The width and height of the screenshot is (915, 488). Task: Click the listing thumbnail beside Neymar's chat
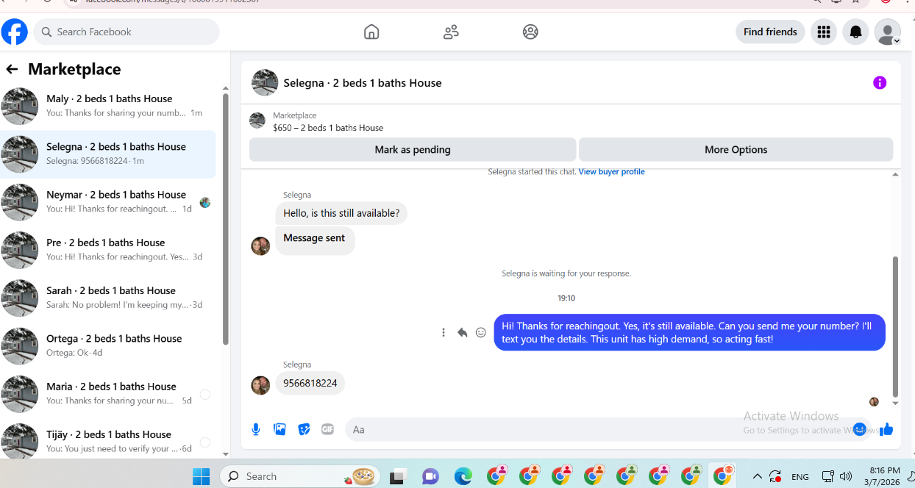point(20,202)
